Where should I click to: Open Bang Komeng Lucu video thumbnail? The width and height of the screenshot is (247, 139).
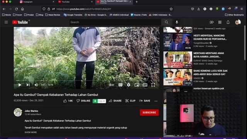pos(178,77)
